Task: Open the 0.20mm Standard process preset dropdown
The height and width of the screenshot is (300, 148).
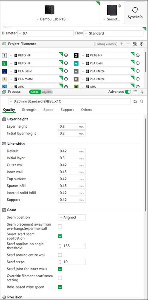Action: (x=70, y=102)
